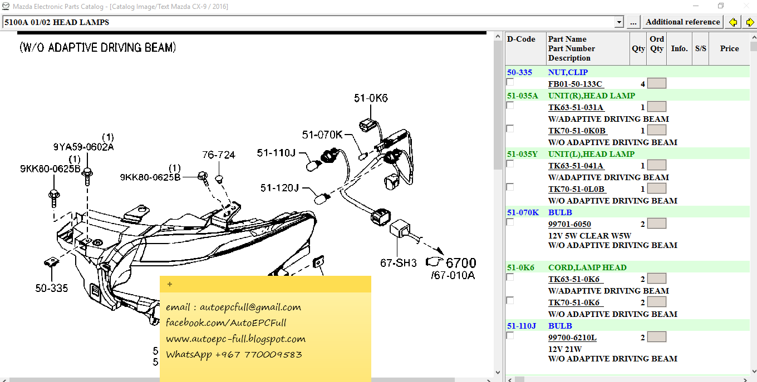Click the ellipsis browse button
The height and width of the screenshot is (382, 757).
tap(633, 22)
